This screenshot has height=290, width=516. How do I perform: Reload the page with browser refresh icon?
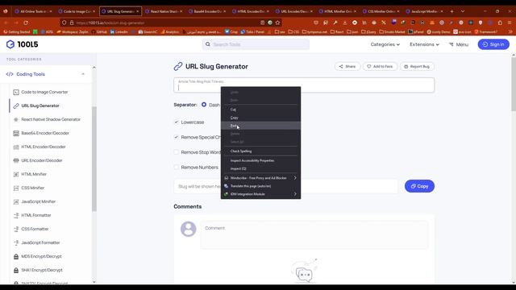pyautogui.click(x=26, y=23)
